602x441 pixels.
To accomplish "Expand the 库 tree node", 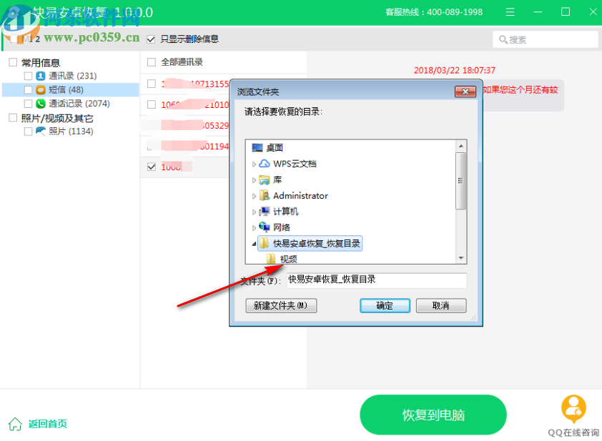I will [x=254, y=180].
